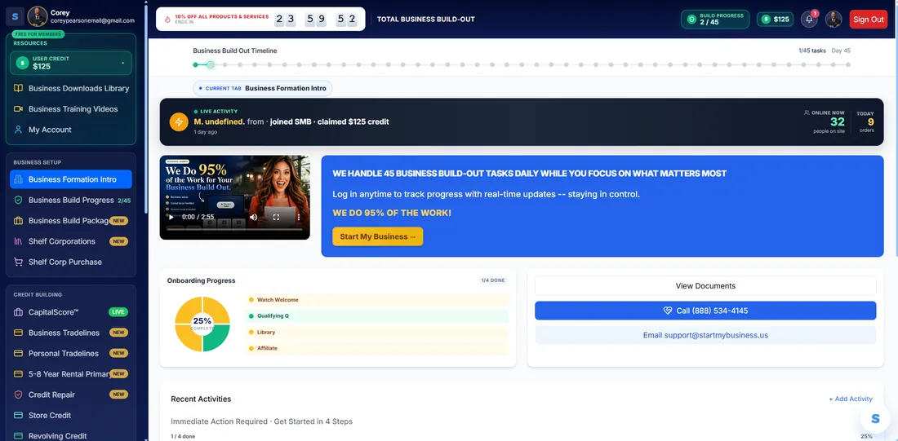The width and height of the screenshot is (898, 441).
Task: Click the View Documents button
Action: pyautogui.click(x=705, y=286)
